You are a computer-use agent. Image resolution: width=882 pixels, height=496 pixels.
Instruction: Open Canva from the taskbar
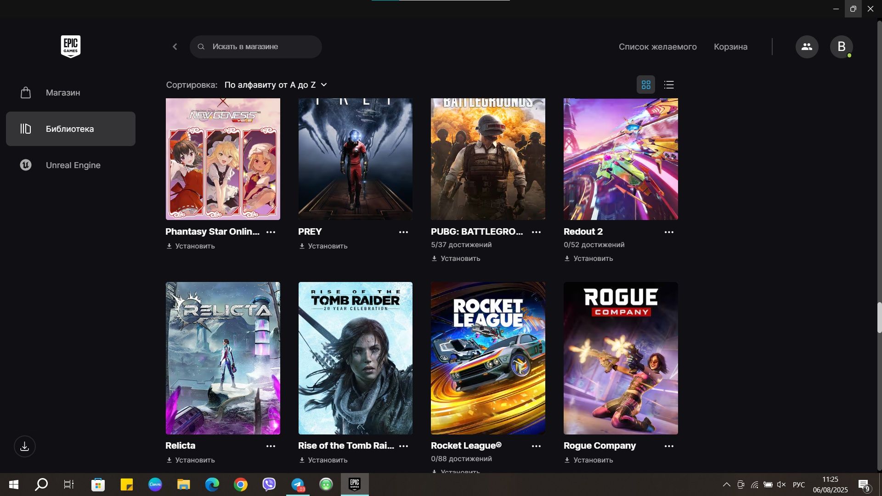tap(155, 485)
